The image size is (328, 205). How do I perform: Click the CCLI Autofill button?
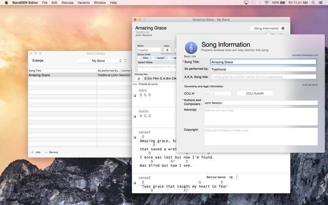(255, 93)
